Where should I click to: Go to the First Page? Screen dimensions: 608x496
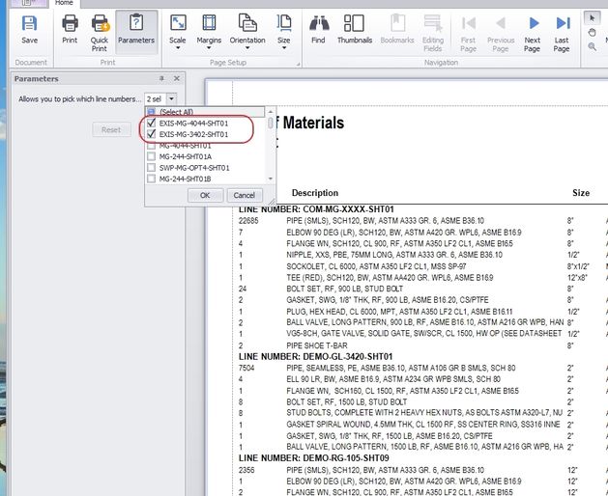[x=468, y=33]
